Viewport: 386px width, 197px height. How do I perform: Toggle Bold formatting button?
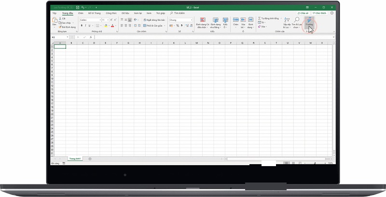pos(81,26)
